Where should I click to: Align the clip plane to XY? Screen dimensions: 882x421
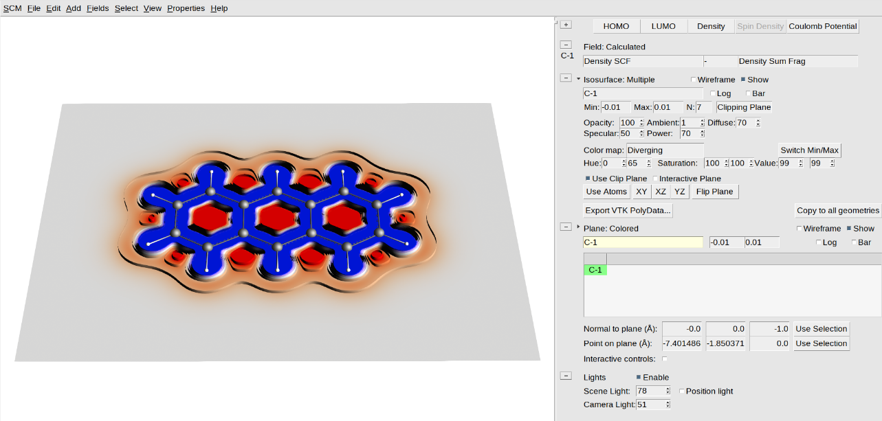[x=641, y=191]
